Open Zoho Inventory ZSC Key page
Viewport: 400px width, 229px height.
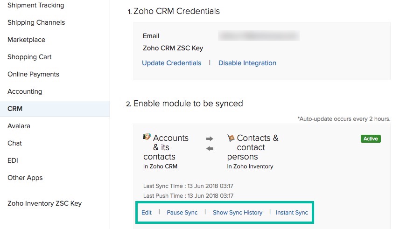pyautogui.click(x=44, y=203)
